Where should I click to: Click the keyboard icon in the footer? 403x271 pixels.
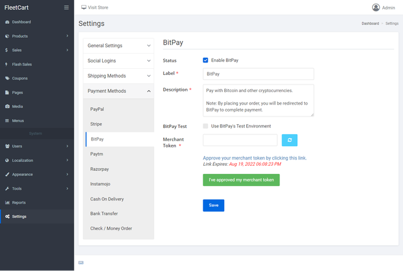pyautogui.click(x=81, y=263)
